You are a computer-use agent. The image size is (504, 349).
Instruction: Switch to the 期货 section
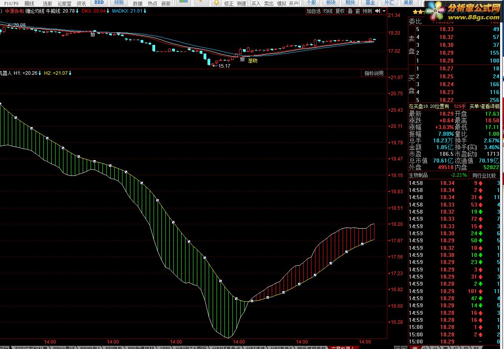tap(350, 3)
